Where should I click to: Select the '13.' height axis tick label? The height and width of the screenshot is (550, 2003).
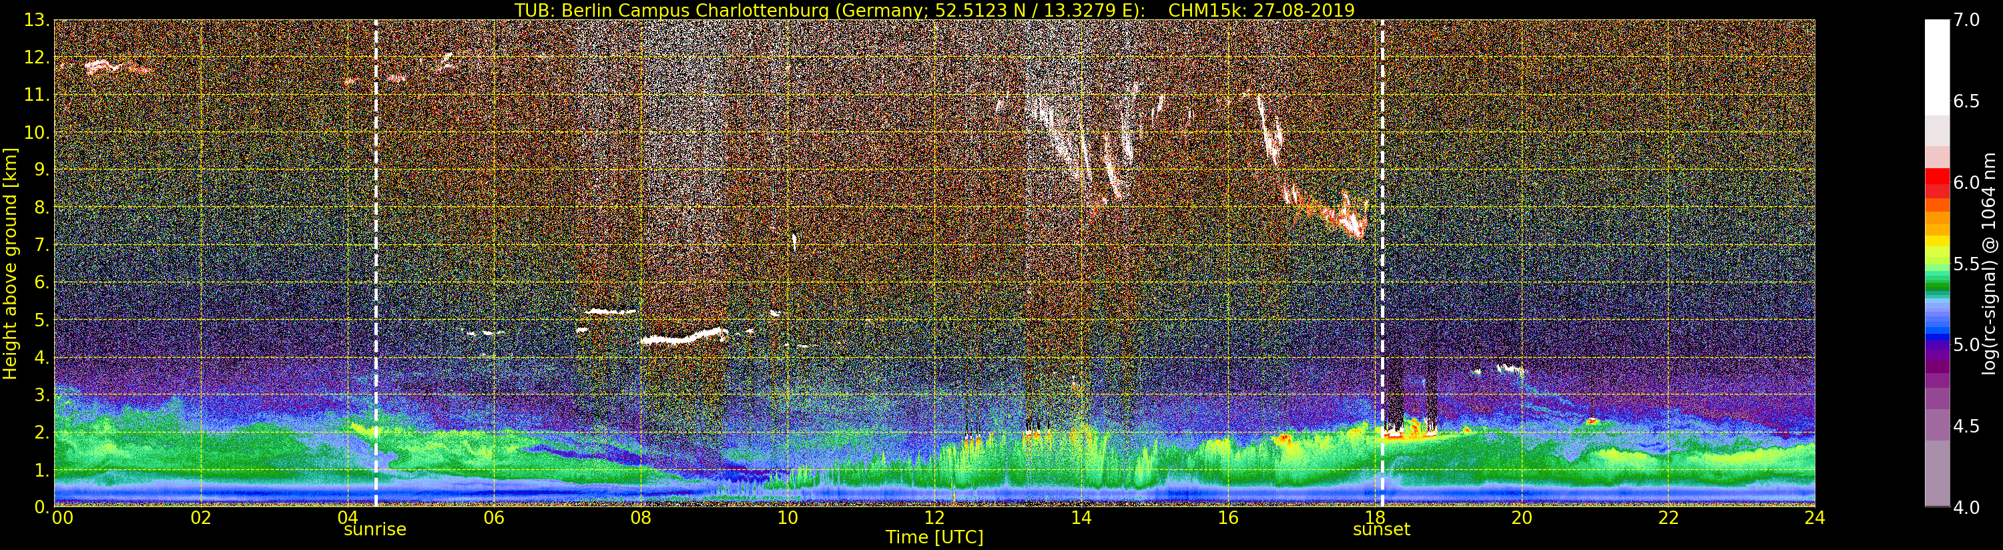(x=37, y=20)
